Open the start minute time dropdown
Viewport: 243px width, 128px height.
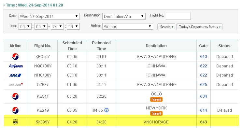pos(41,26)
